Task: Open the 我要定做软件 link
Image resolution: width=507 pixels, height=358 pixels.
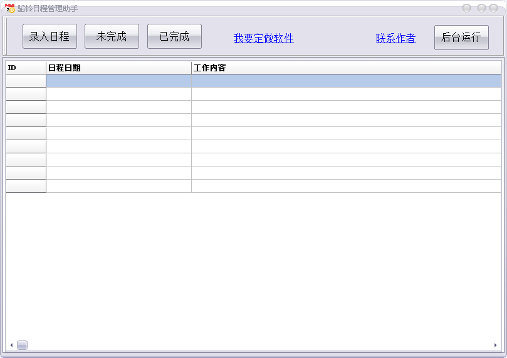Action: coord(263,38)
